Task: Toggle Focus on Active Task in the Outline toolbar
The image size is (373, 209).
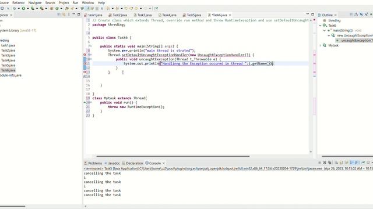Action: click(351, 15)
